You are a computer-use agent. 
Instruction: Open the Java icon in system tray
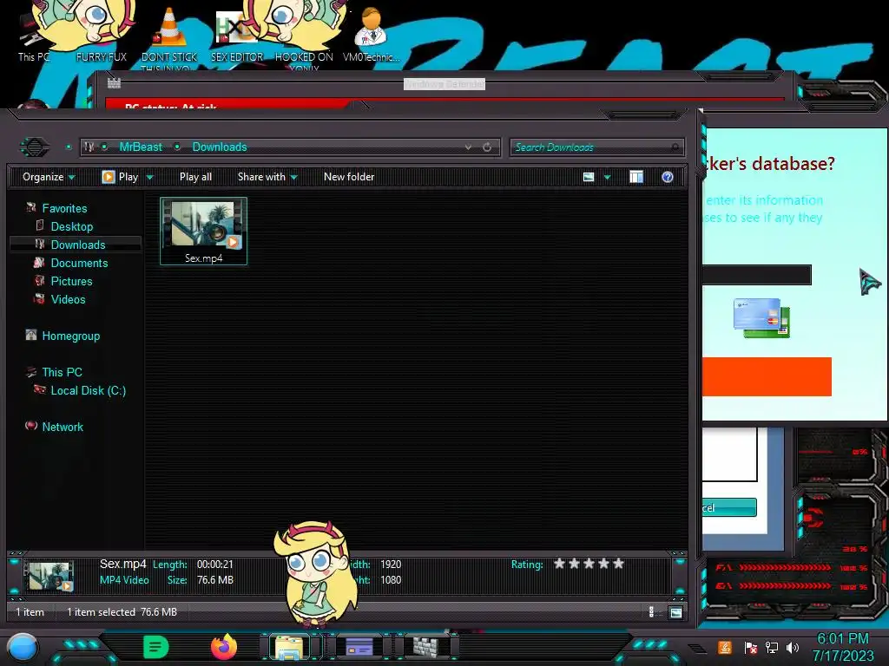click(725, 647)
